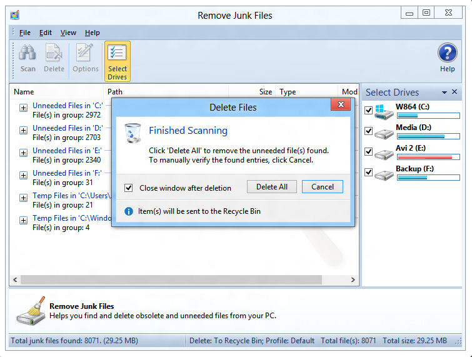This screenshot has width=472, height=357.
Task: Click the broom drive icon in the description panel
Action: click(x=31, y=311)
